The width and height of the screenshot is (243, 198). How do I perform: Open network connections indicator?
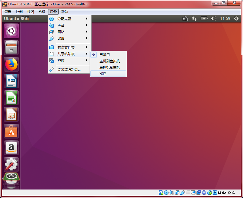click(x=194, y=19)
